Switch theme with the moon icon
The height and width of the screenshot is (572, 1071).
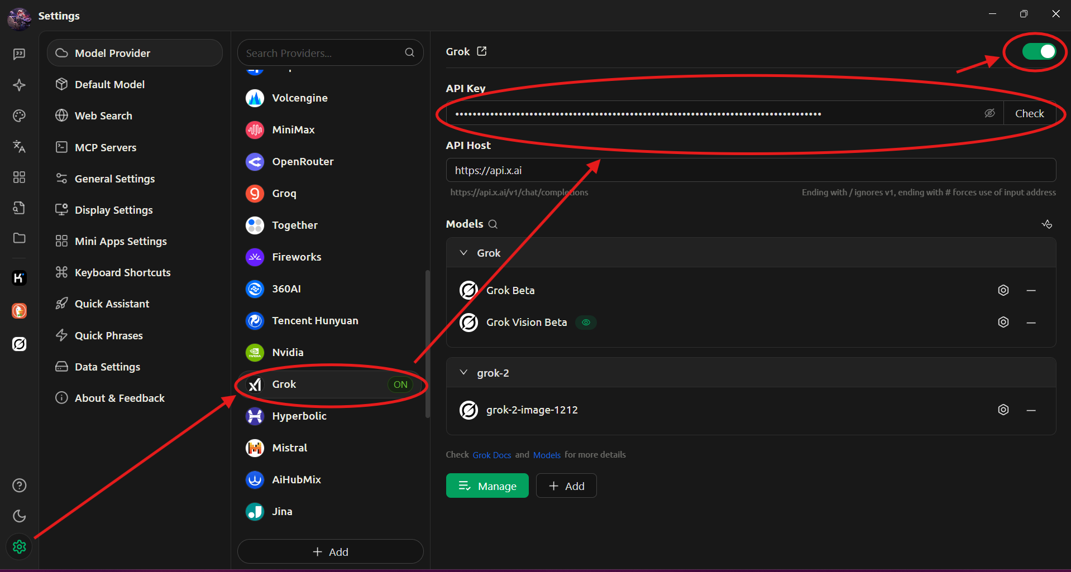click(19, 516)
